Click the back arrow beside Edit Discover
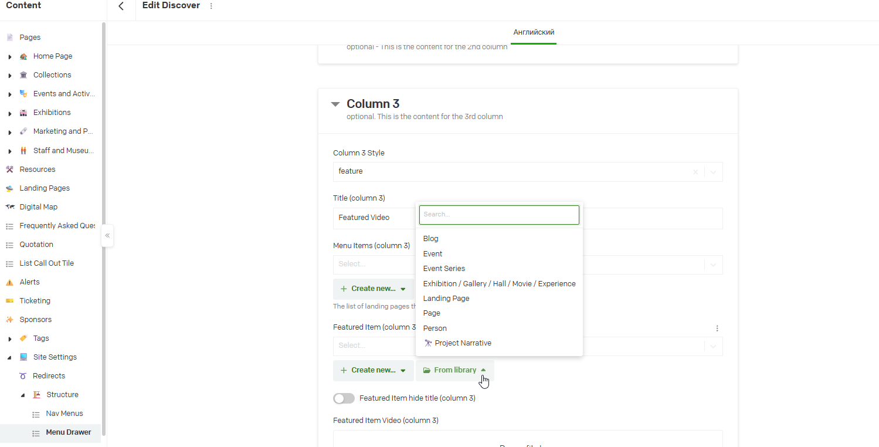Image resolution: width=879 pixels, height=447 pixels. 121,6
